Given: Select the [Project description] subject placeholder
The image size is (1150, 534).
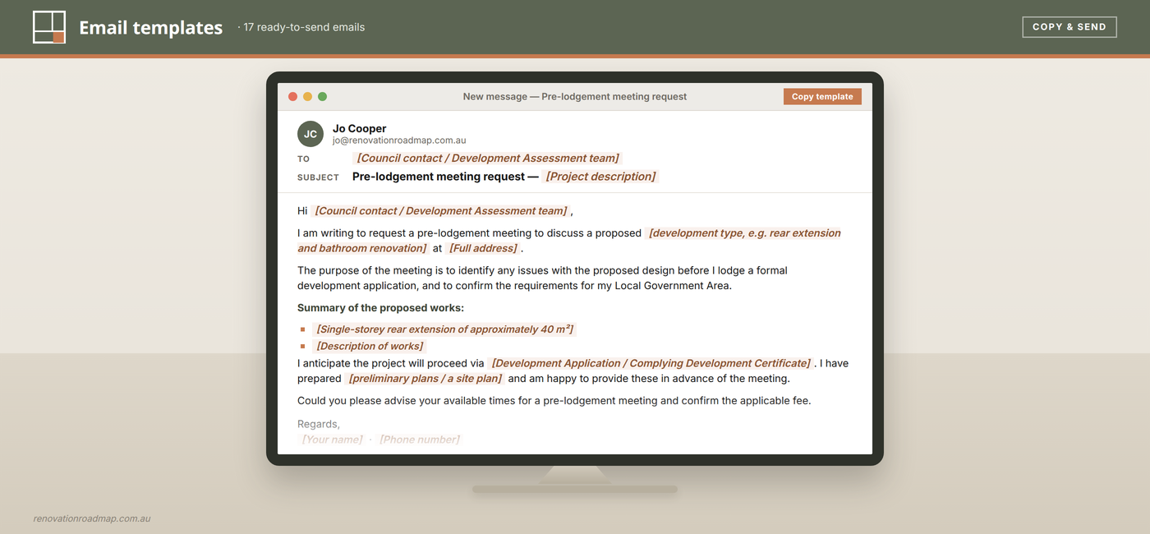Looking at the screenshot, I should [x=600, y=177].
